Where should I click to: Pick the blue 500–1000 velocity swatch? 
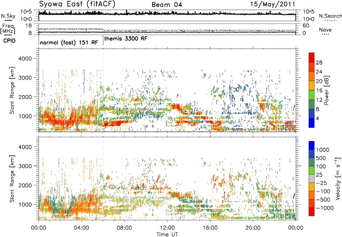point(312,154)
